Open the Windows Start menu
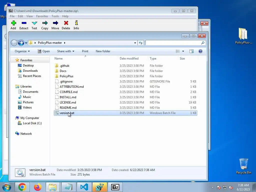 6,187
